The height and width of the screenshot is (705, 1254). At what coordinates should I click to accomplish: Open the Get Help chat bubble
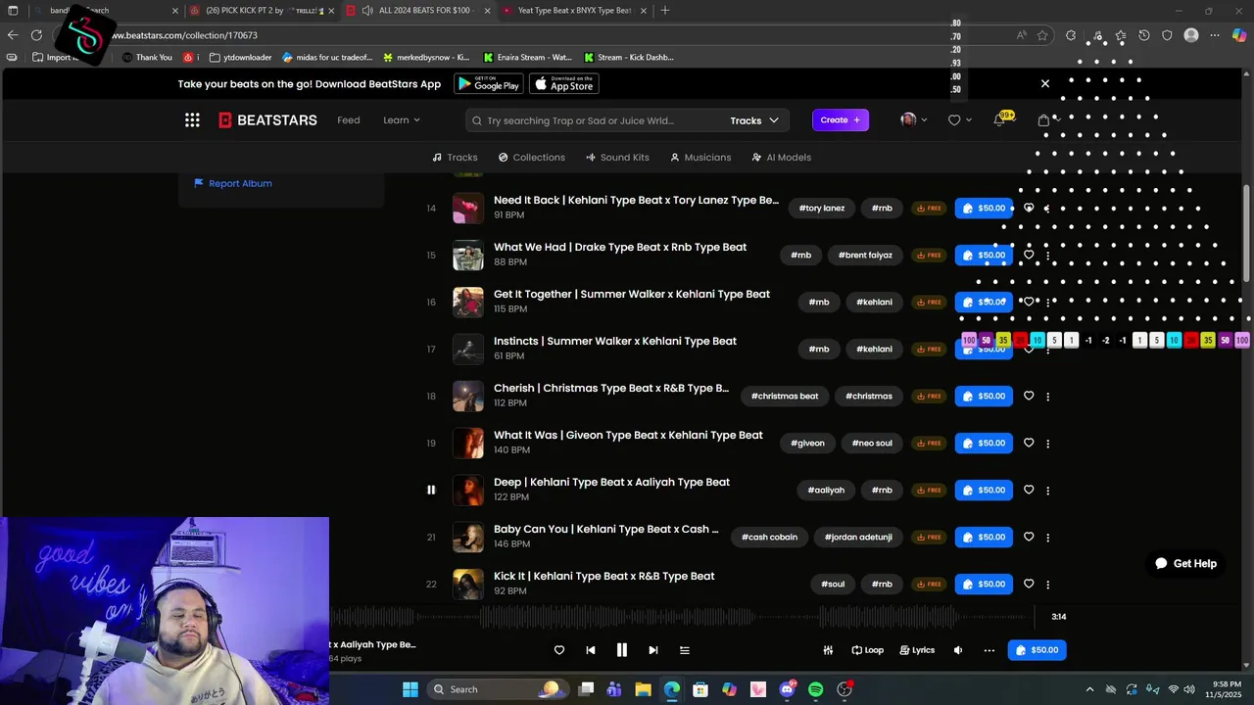point(1185,563)
